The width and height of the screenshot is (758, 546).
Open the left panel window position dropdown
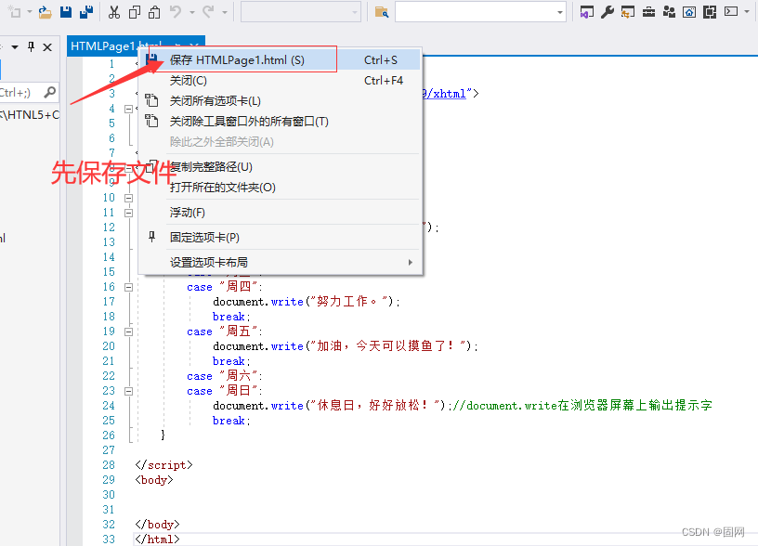pos(15,47)
